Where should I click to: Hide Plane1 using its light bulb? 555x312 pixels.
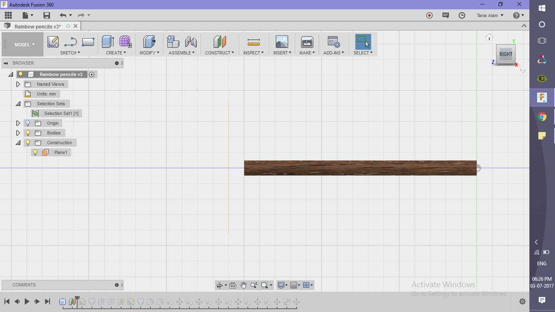coord(35,152)
